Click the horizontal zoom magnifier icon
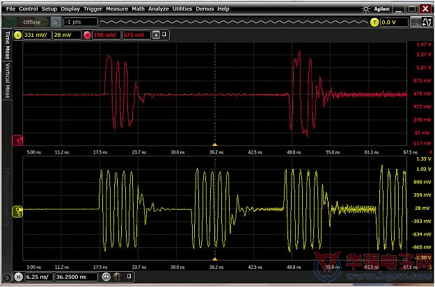The width and height of the screenshot is (435, 287). coord(106,277)
